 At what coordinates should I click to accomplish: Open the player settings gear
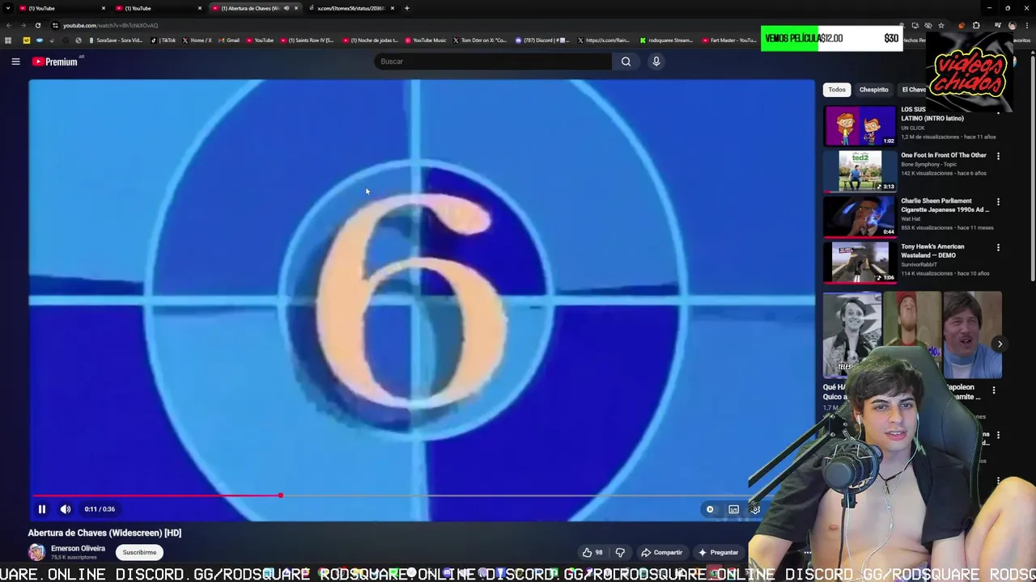point(755,509)
